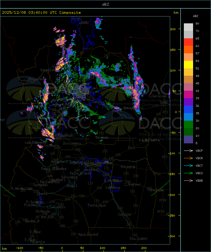This screenshot has width=211, height=252.
Task: Click the Pampa_Diamante map label
Action: (x=54, y=169)
